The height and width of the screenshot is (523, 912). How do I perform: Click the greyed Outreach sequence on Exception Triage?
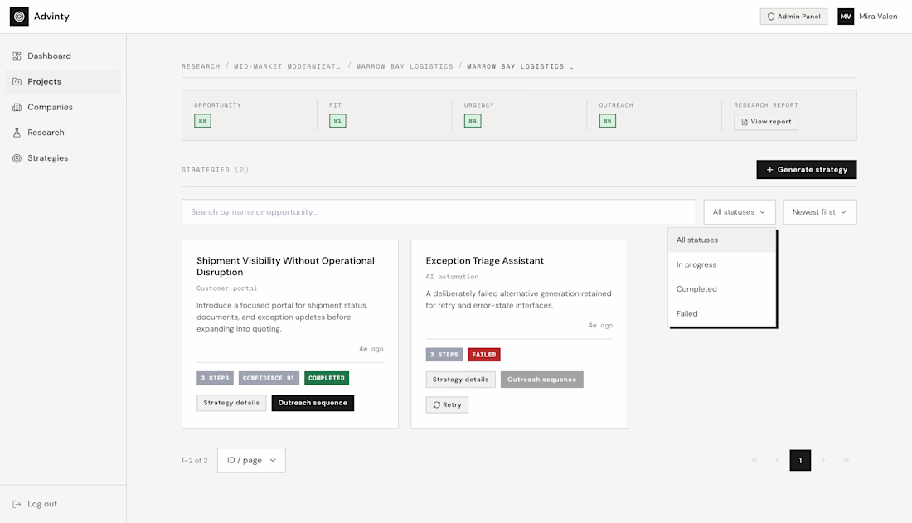coord(541,380)
